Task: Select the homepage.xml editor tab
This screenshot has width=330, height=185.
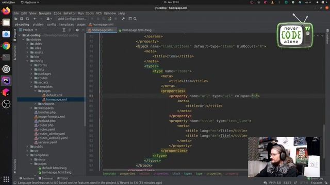Action: point(102,30)
